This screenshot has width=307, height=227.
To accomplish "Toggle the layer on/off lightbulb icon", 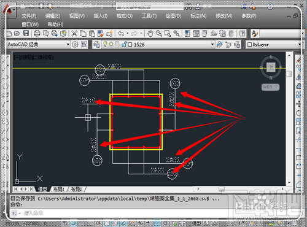I will click(x=105, y=44).
